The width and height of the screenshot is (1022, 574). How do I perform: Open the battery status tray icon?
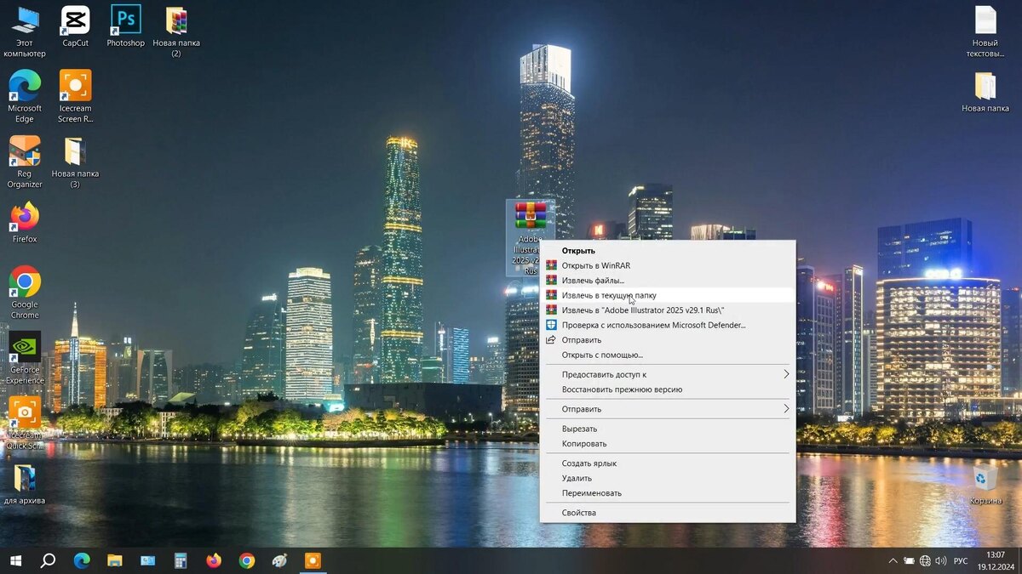pyautogui.click(x=909, y=560)
